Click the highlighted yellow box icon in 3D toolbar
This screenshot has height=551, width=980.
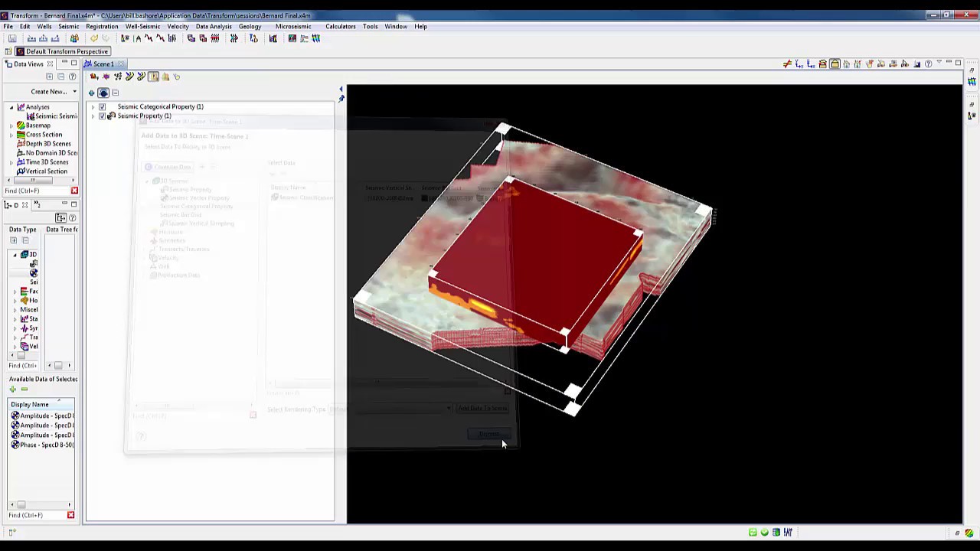tap(835, 64)
